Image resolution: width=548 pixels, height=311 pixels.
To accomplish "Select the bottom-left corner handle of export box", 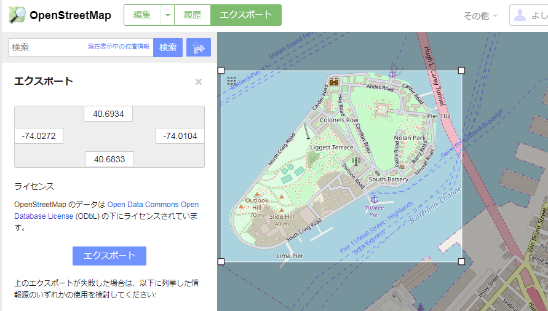I will 221,261.
